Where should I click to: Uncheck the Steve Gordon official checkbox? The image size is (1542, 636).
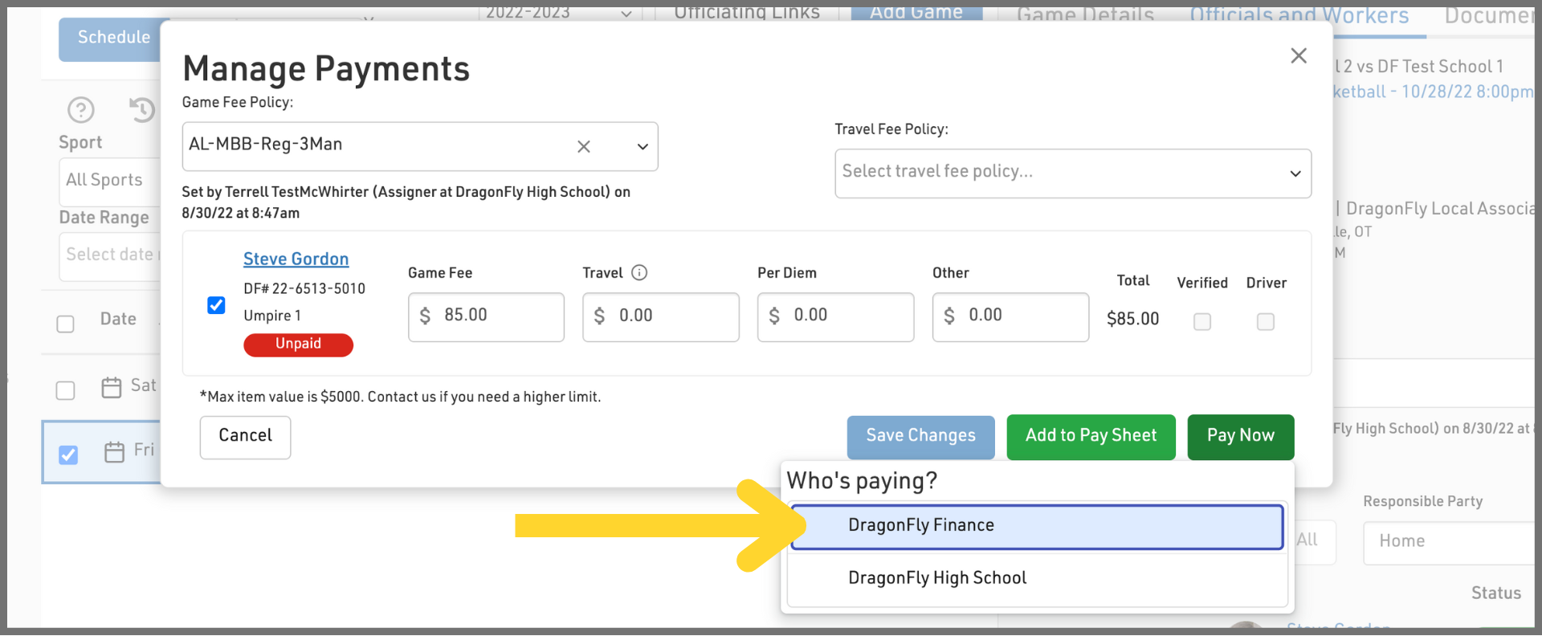(x=216, y=305)
